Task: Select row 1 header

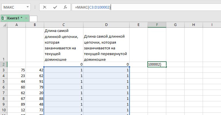Action: [3, 45]
